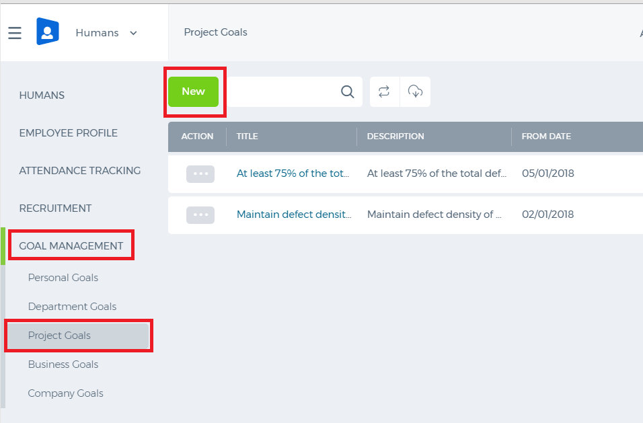This screenshot has width=643, height=423.
Task: Select Personal Goals submenu item
Action: [63, 278]
